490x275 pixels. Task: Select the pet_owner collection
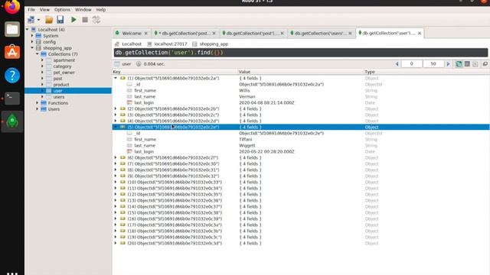64,73
